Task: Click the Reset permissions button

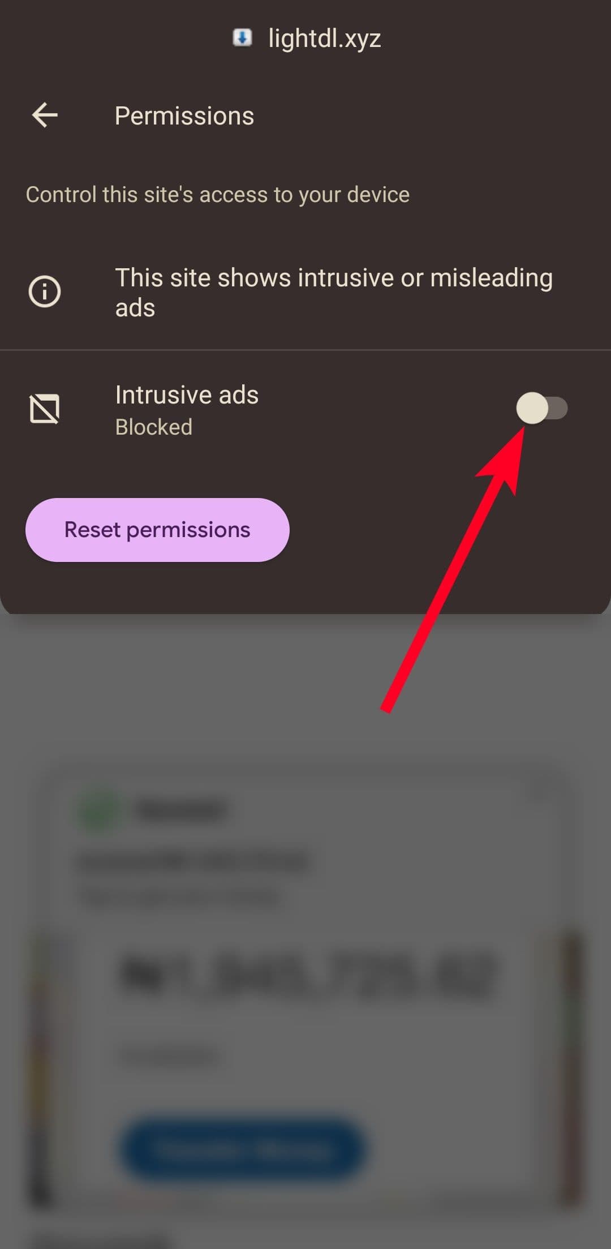Action: [157, 530]
